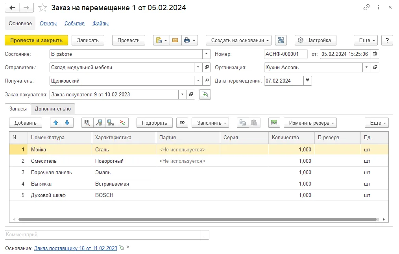Click the Номер field АСНФ-000001
Viewport: 399px width, 254px height.
pyautogui.click(x=286, y=54)
